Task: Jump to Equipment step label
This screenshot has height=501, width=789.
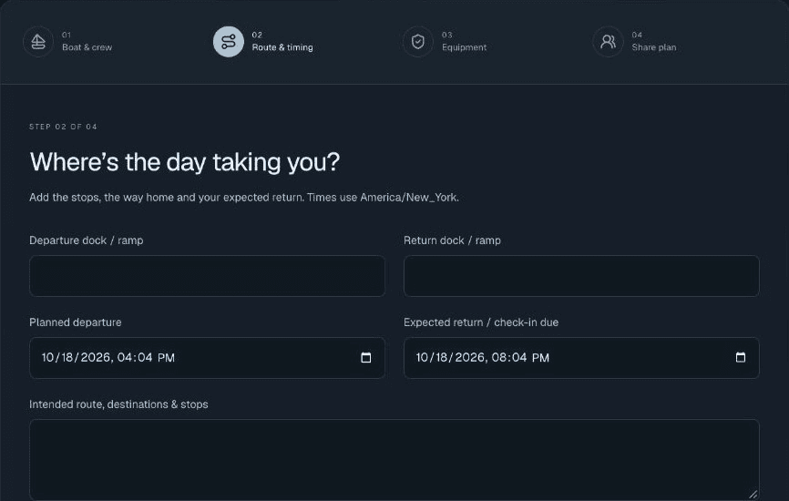Action: (464, 47)
